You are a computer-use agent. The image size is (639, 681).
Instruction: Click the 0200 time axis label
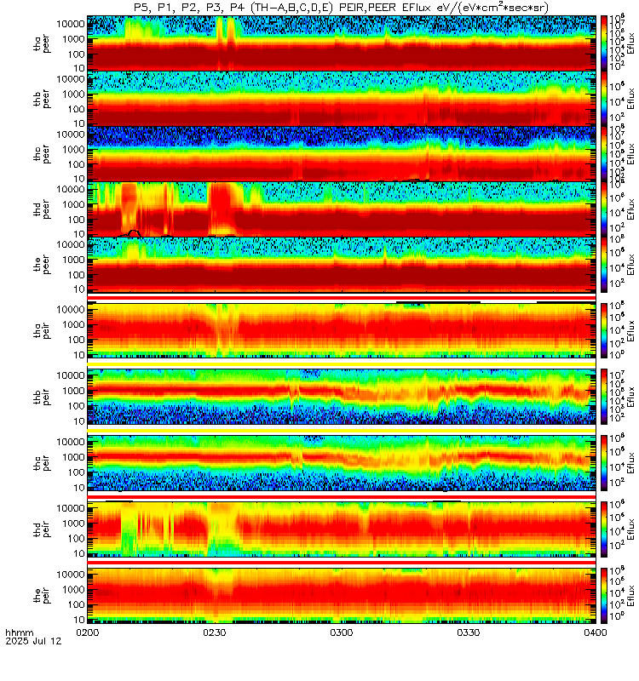[x=88, y=632]
